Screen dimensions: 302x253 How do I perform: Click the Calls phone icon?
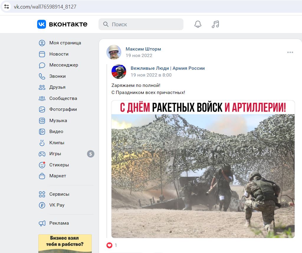click(42, 76)
